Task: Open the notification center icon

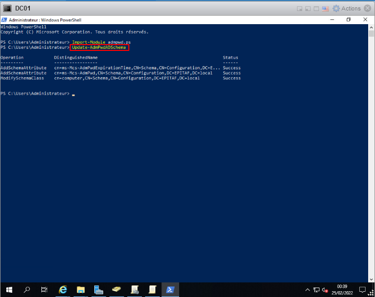Action: pos(362,289)
